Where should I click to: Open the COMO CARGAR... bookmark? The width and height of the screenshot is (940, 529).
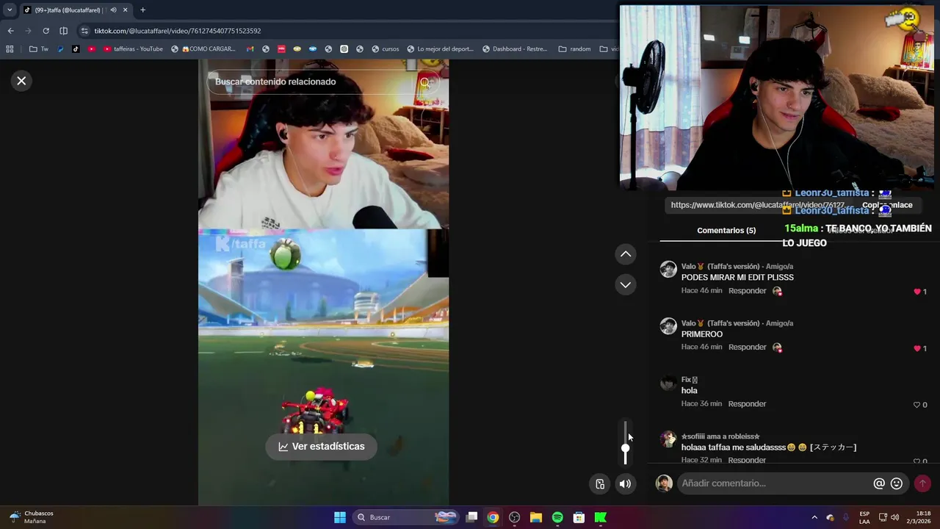[203, 49]
